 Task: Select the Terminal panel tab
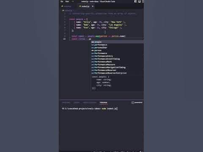point(104,103)
